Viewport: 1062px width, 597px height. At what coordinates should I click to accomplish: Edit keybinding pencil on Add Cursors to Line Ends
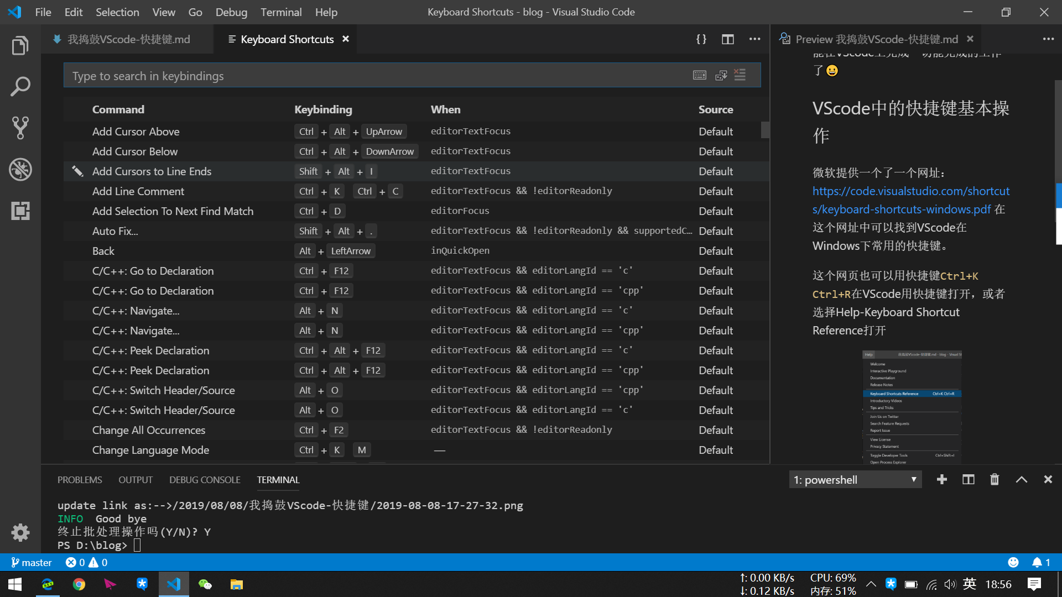click(77, 171)
